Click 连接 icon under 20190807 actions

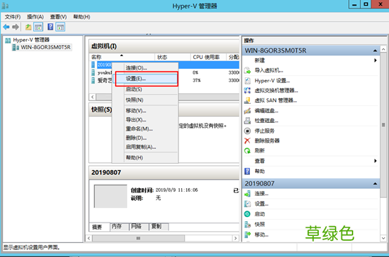coord(247,194)
